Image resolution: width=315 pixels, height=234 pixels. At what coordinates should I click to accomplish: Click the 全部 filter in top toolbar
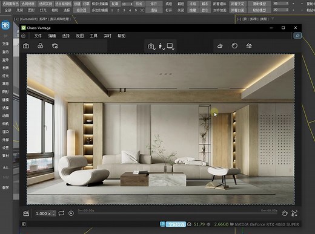click(x=8, y=10)
